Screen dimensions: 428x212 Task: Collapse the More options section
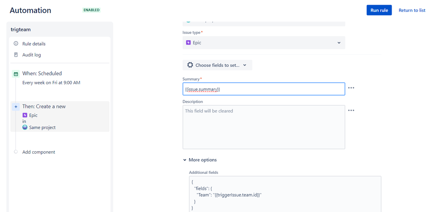click(x=185, y=160)
